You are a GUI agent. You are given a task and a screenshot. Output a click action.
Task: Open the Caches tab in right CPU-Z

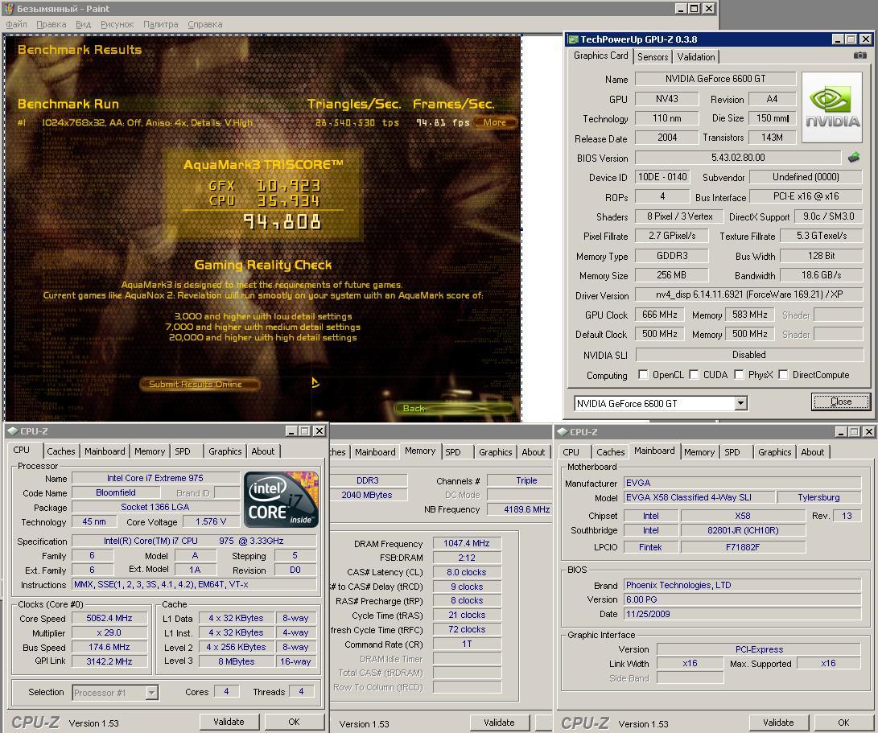point(610,452)
